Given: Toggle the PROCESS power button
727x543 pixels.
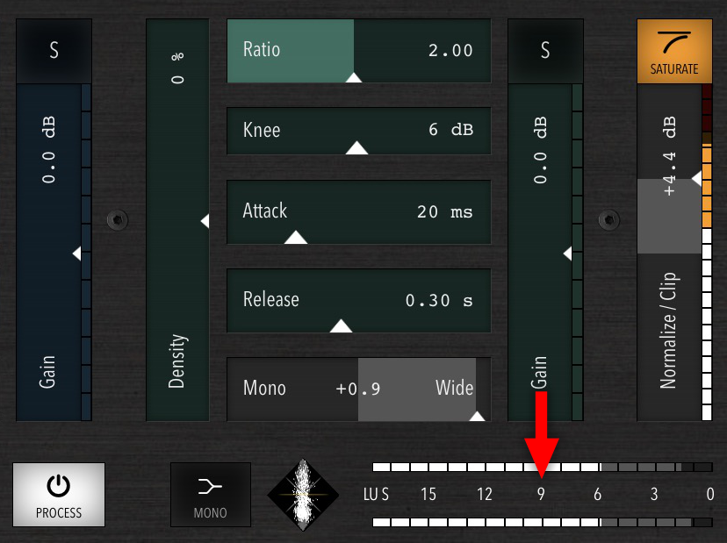Looking at the screenshot, I should click(59, 495).
